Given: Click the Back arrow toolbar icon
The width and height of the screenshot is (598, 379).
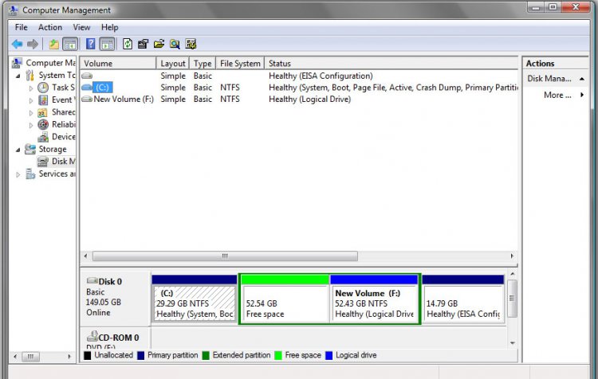Looking at the screenshot, I should (x=18, y=44).
